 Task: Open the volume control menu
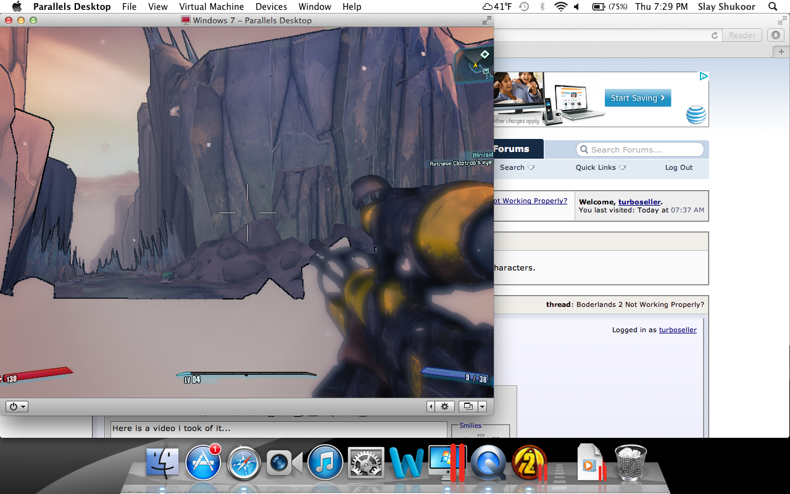click(577, 7)
